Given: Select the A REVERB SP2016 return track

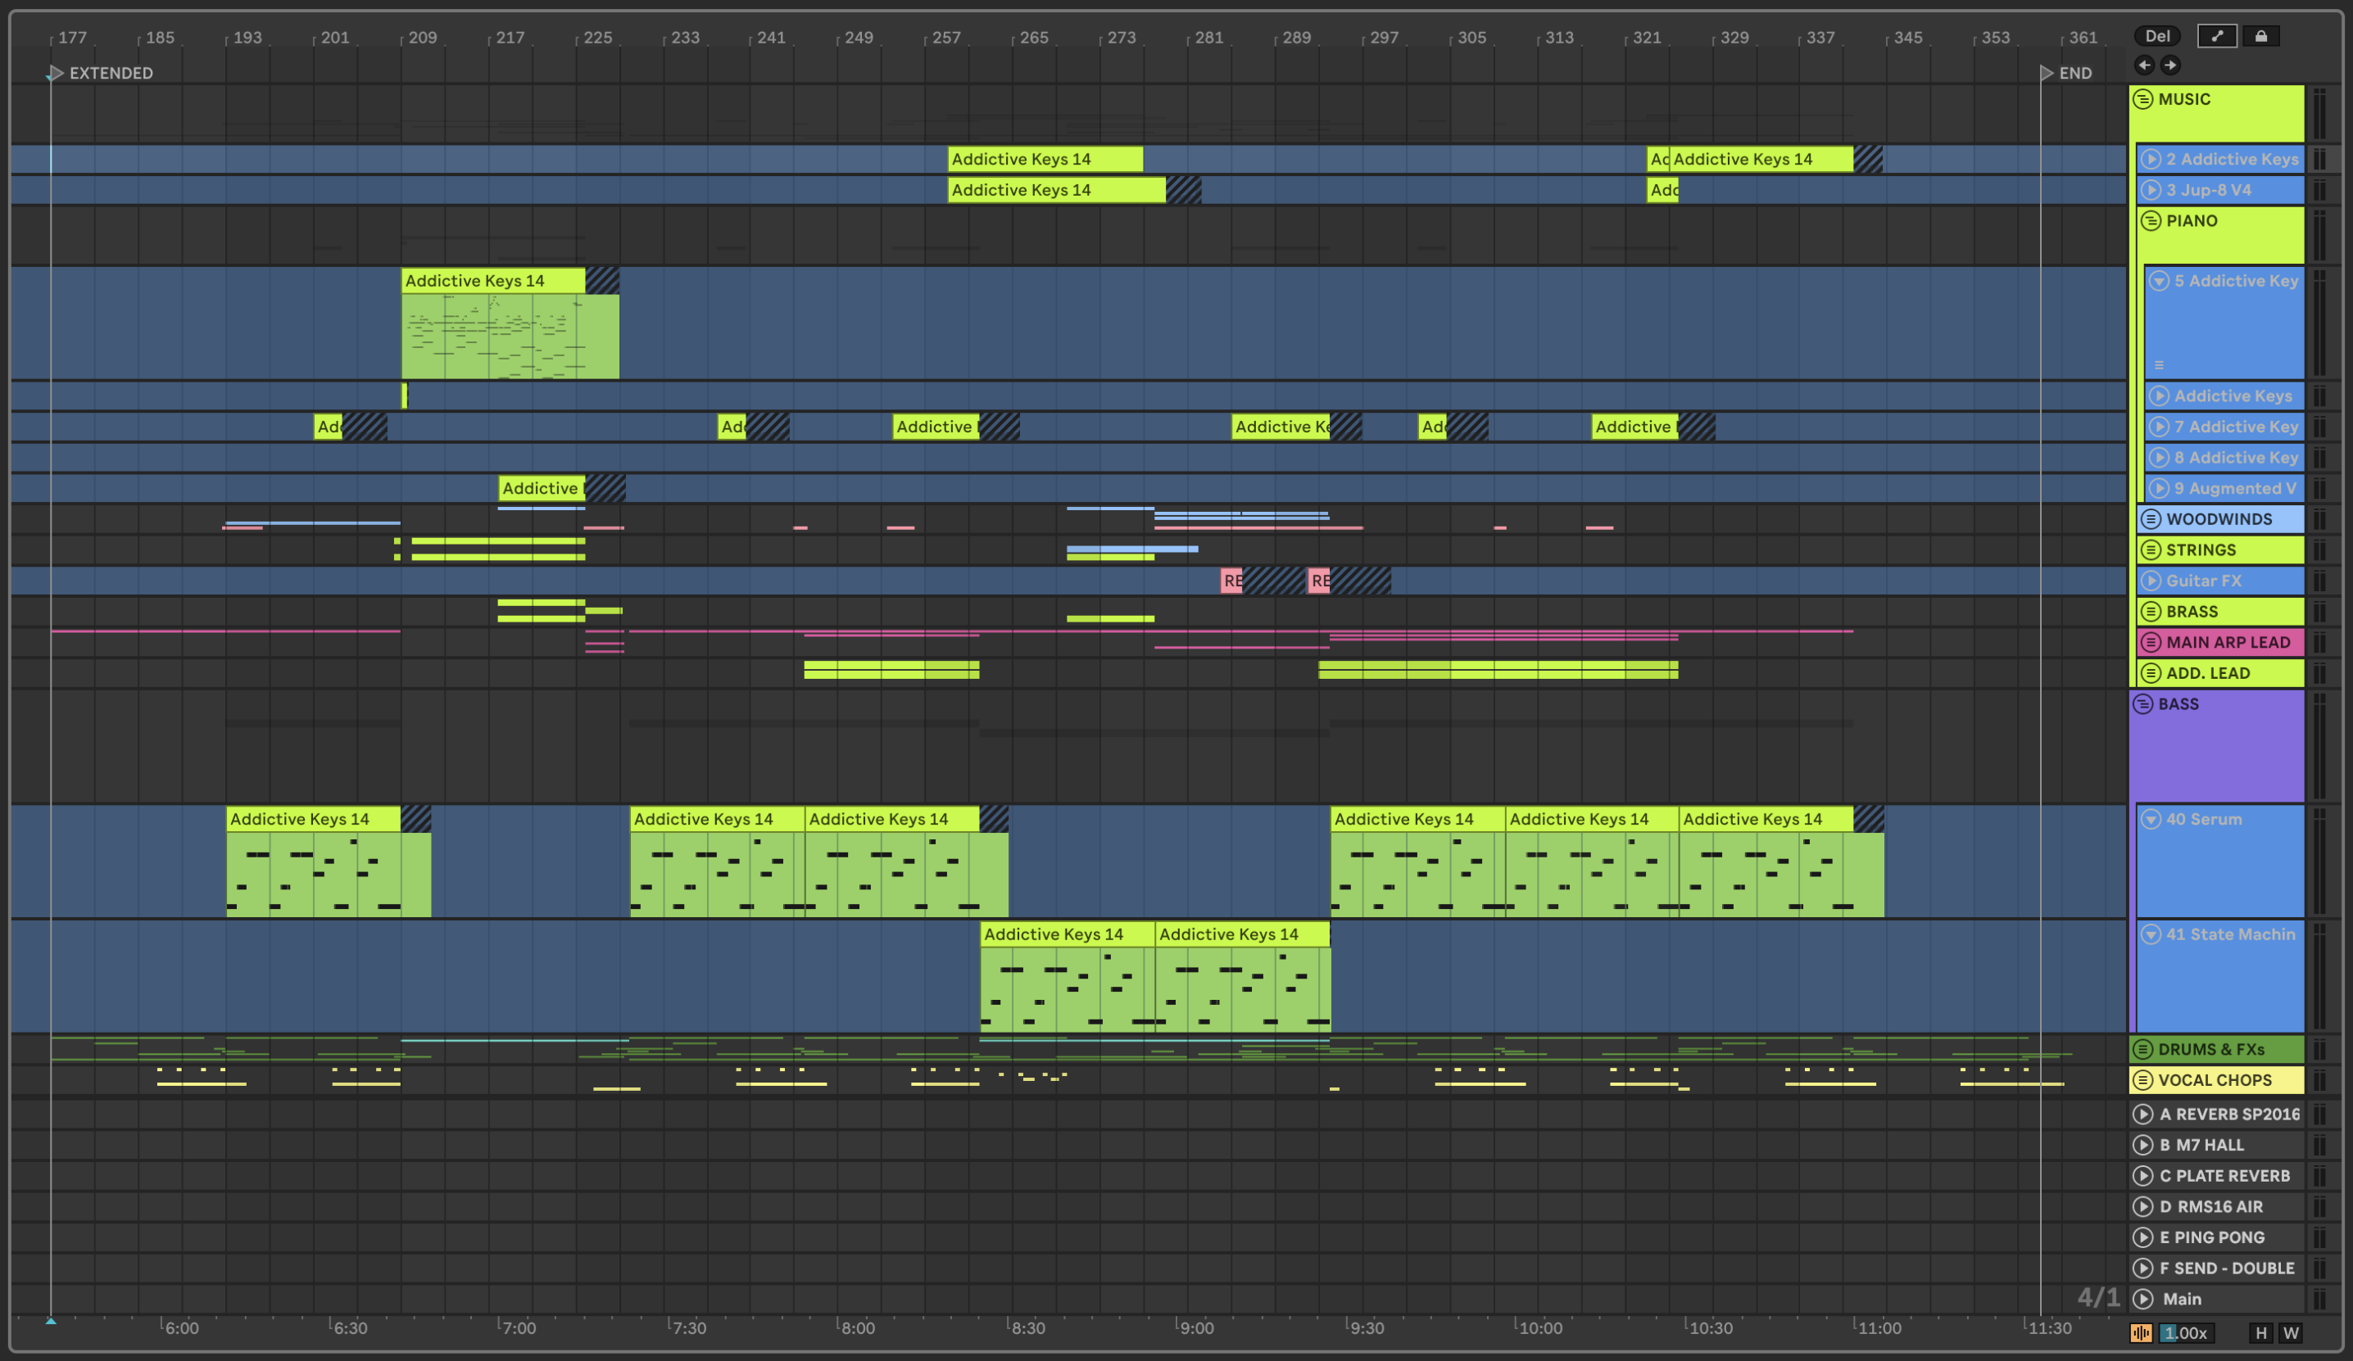Looking at the screenshot, I should [2228, 1114].
